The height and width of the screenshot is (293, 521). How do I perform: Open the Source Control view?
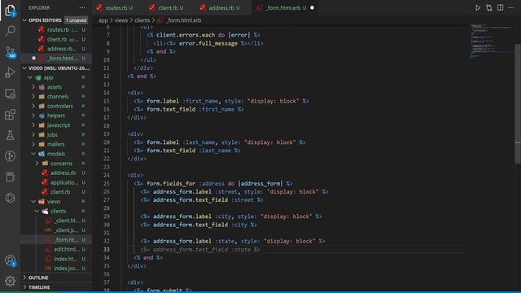coord(10,52)
